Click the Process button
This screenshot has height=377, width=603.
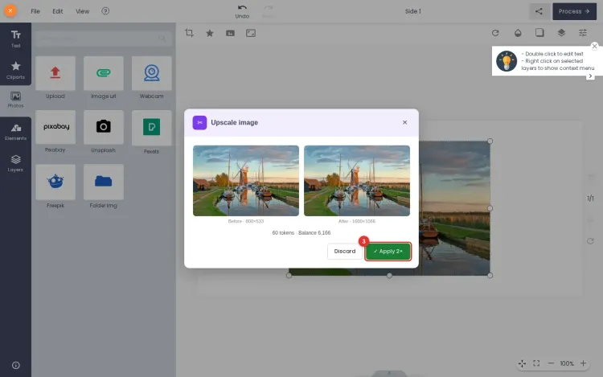[x=574, y=11]
